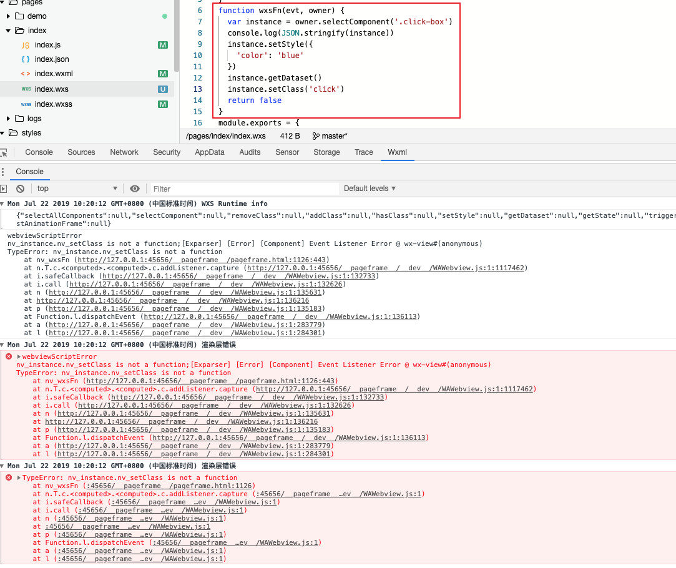
Task: Open the Security tab
Action: coord(167,152)
